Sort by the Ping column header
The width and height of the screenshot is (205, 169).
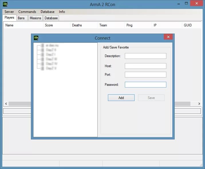tap(138, 25)
